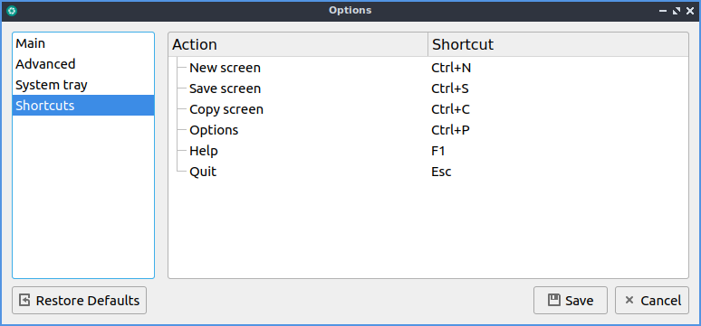Click the X icon on Cancel button
Image resolution: width=701 pixels, height=326 pixels.
click(x=629, y=300)
